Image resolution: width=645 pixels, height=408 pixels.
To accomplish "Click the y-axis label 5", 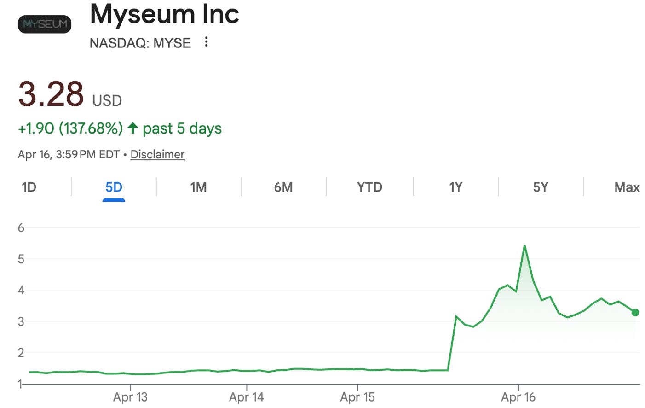I will (x=21, y=259).
